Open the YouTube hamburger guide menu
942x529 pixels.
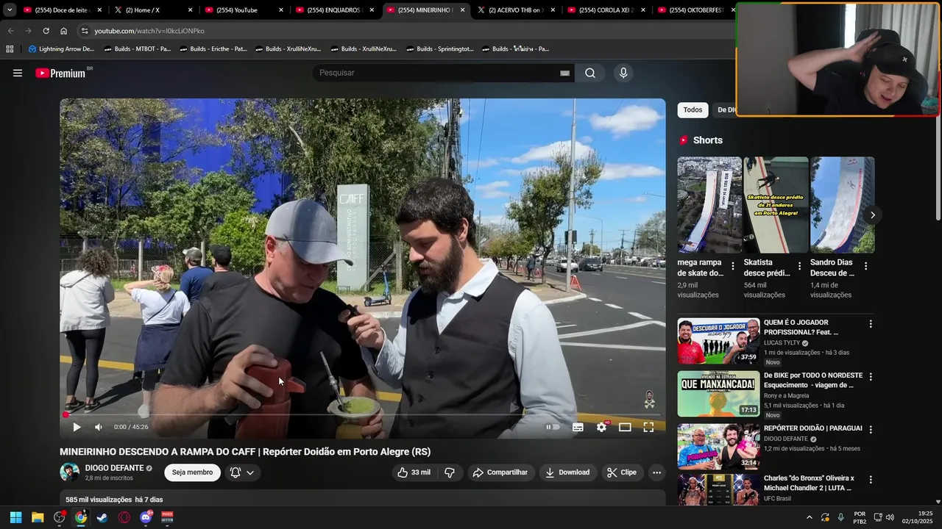[18, 73]
